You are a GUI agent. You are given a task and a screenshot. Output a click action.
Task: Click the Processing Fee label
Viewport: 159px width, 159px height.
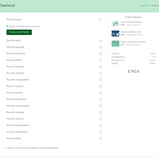pyautogui.click(x=118, y=57)
